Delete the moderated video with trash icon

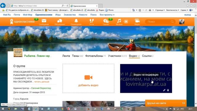(168, 90)
